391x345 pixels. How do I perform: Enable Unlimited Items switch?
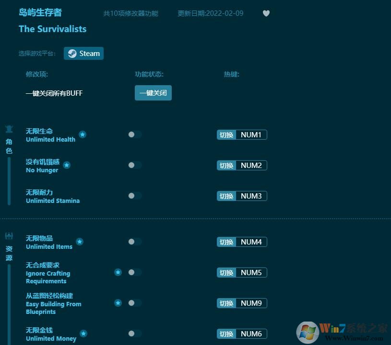click(135, 242)
